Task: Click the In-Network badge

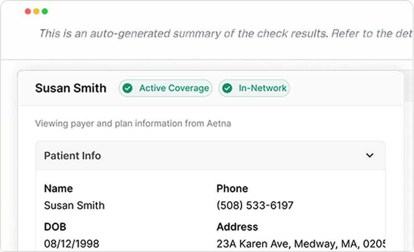Action: coord(254,88)
